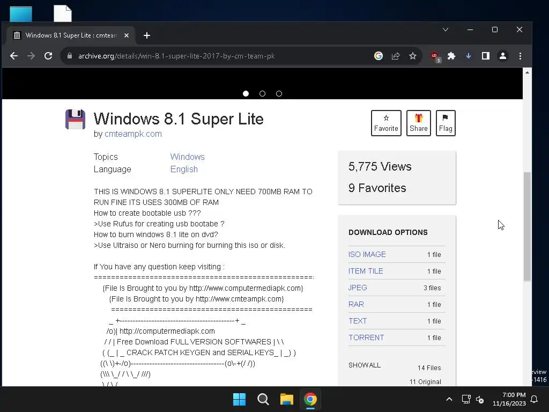This screenshot has height=412, width=549.
Task: Download the ISO IMAGE option
Action: 367,254
